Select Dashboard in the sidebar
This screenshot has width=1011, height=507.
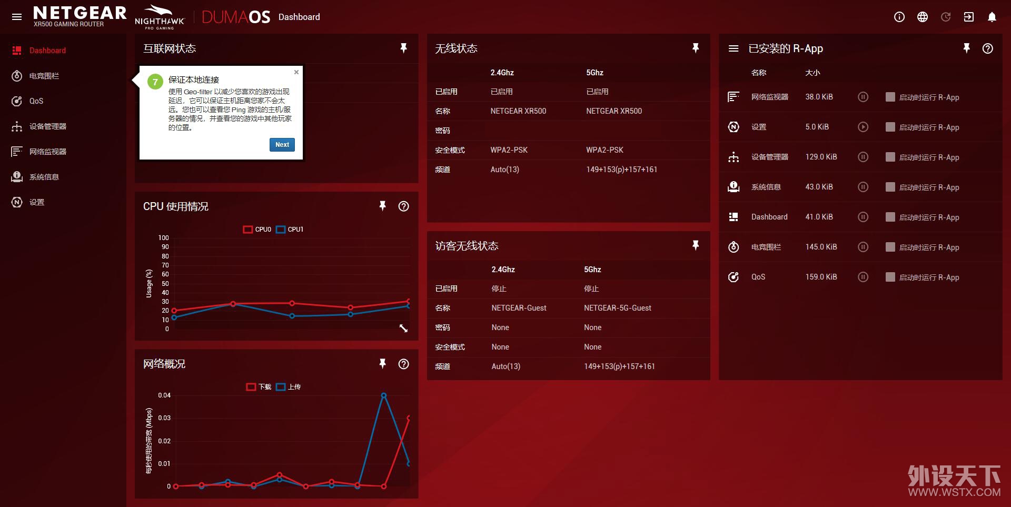63,51
